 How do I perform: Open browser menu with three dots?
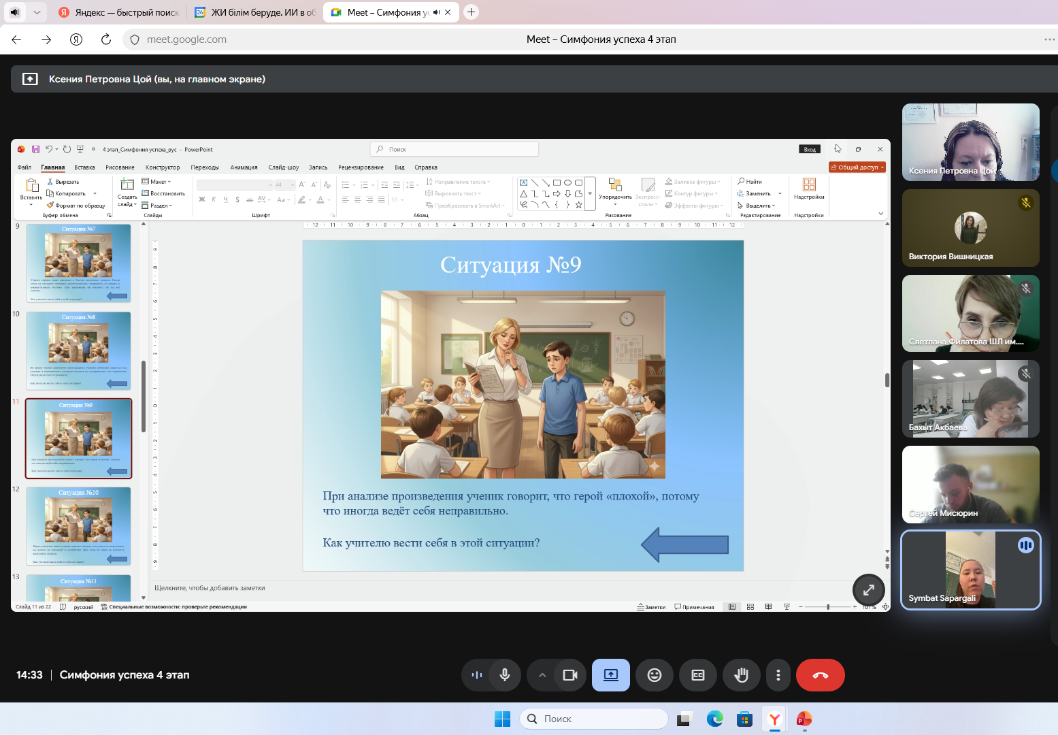coord(1049,39)
